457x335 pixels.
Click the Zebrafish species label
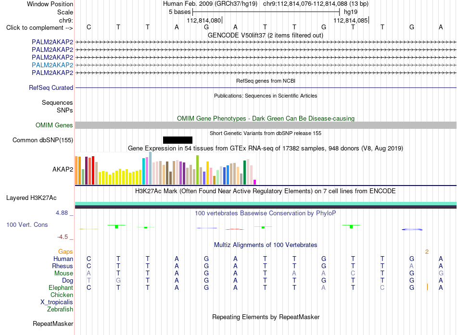pos(60,309)
